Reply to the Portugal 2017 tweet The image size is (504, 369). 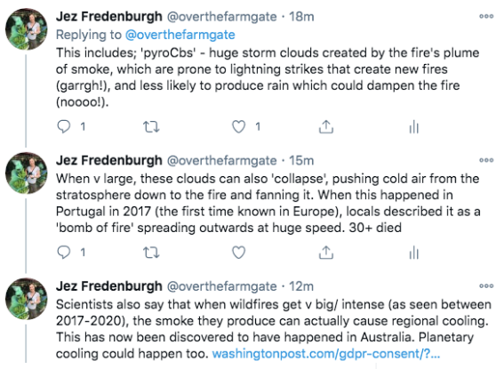[x=64, y=253]
